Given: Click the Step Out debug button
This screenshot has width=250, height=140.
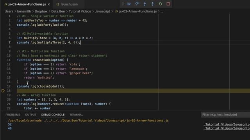Looking at the screenshot, I should [x=152, y=4].
